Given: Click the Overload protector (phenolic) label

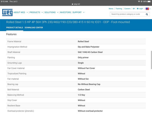Looking at the screenshot, I should click(x=21, y=111).
